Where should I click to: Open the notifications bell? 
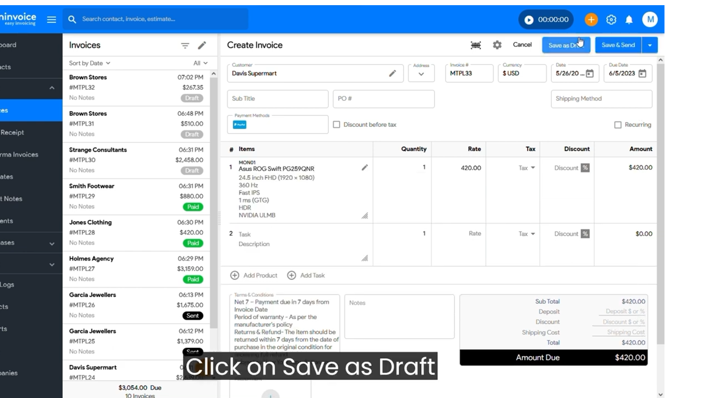[629, 20]
